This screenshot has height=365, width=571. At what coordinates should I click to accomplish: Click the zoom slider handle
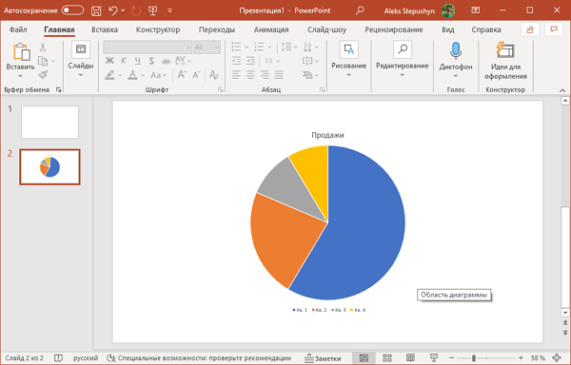click(x=473, y=358)
